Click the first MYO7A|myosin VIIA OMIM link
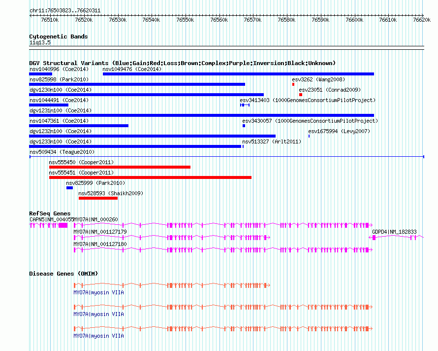 (98, 292)
